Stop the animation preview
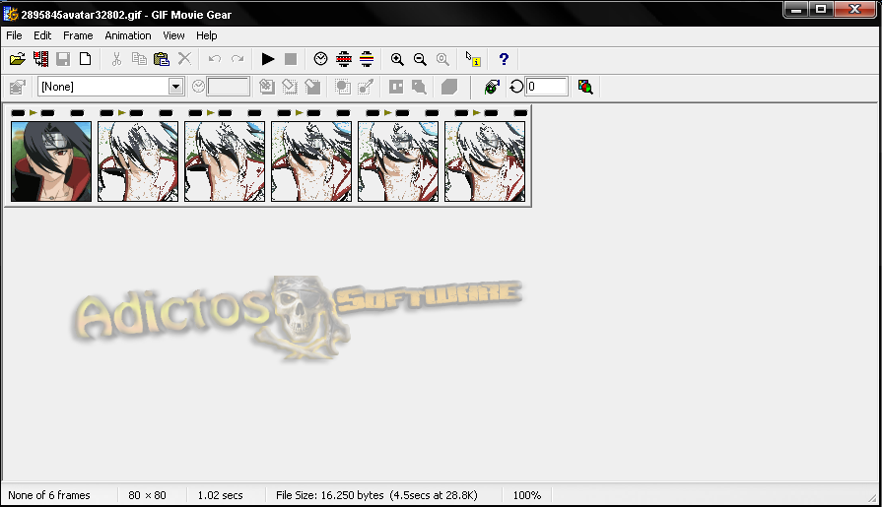 click(291, 59)
